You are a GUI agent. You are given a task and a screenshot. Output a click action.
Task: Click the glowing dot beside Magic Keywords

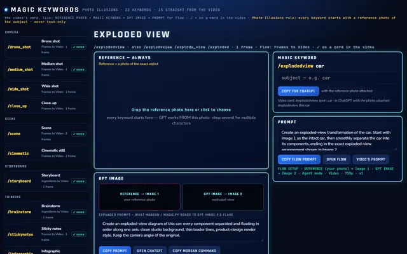point(6,10)
